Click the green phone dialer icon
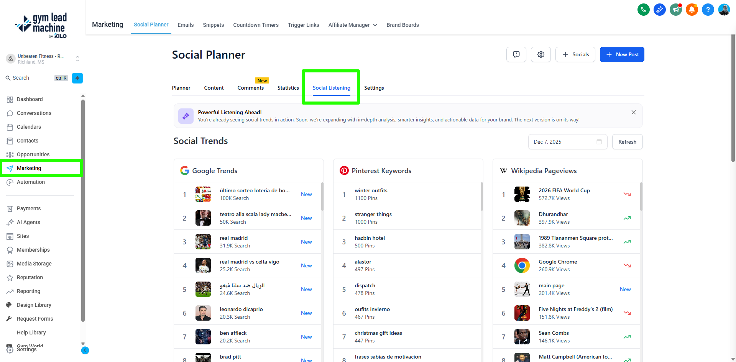Image resolution: width=736 pixels, height=362 pixels. 644,10
